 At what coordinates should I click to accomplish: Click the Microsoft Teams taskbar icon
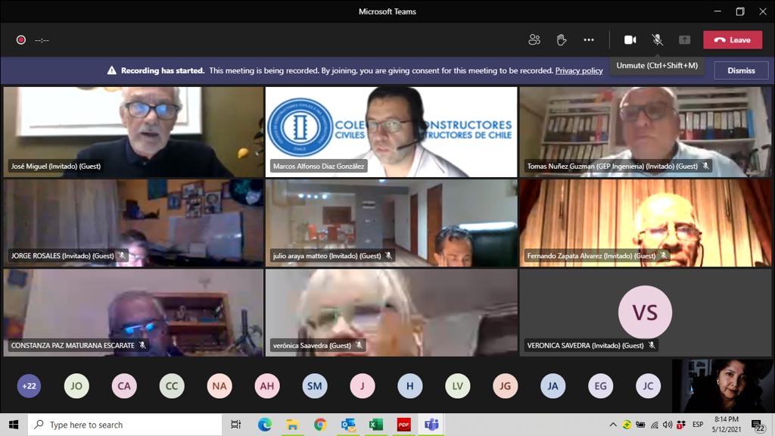(431, 425)
